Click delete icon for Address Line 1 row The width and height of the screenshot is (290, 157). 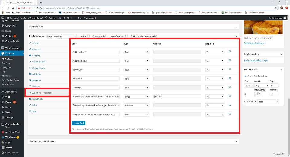[230, 52]
